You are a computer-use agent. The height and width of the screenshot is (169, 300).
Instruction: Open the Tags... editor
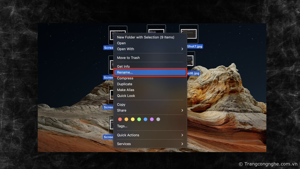(x=122, y=126)
